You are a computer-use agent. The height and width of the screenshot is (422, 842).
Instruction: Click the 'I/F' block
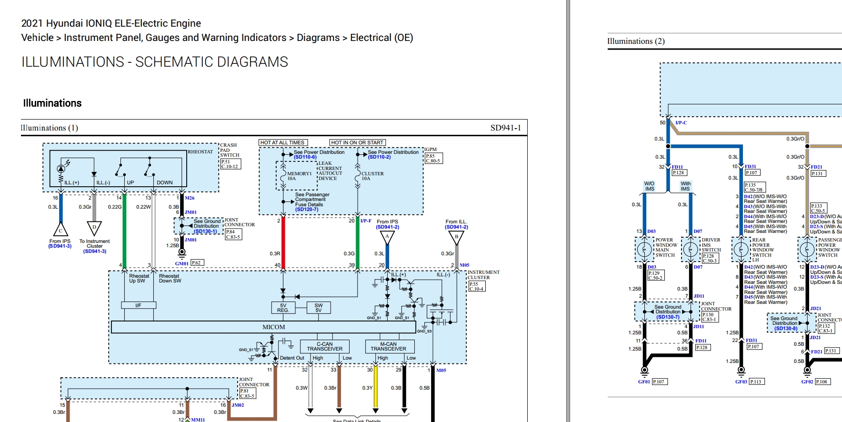138,305
